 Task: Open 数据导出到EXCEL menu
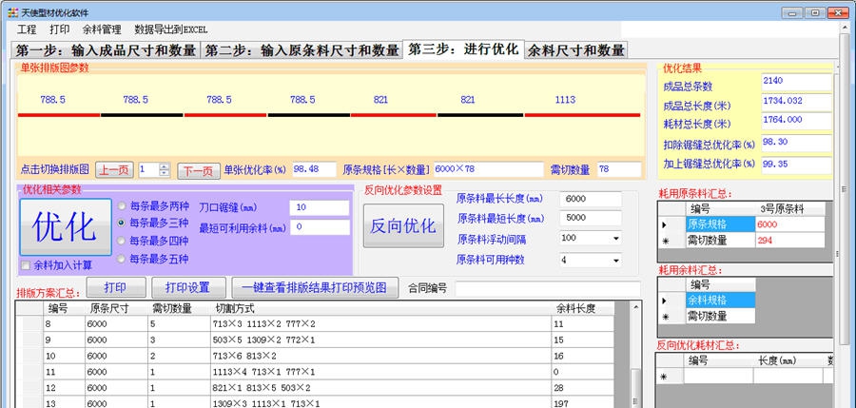click(173, 29)
